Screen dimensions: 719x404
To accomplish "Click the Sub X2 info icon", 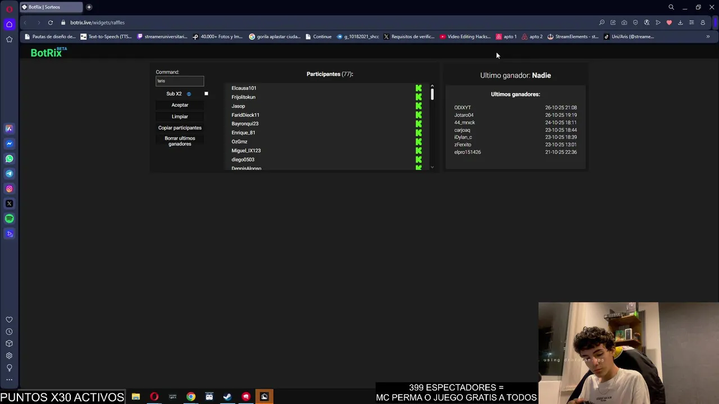I will (x=189, y=94).
